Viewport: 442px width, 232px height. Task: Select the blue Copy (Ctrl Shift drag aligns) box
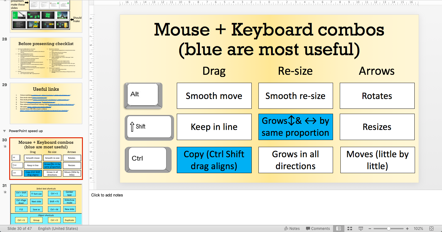pyautogui.click(x=214, y=160)
